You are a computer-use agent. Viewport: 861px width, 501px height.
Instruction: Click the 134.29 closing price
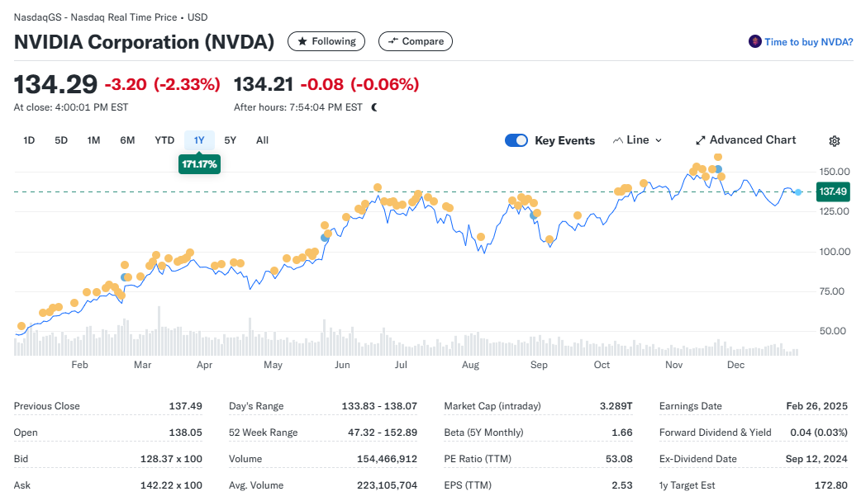click(55, 84)
